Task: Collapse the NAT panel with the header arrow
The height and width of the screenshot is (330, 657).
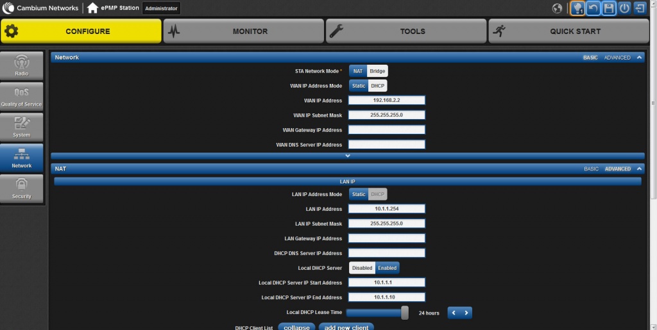Action: (639, 169)
